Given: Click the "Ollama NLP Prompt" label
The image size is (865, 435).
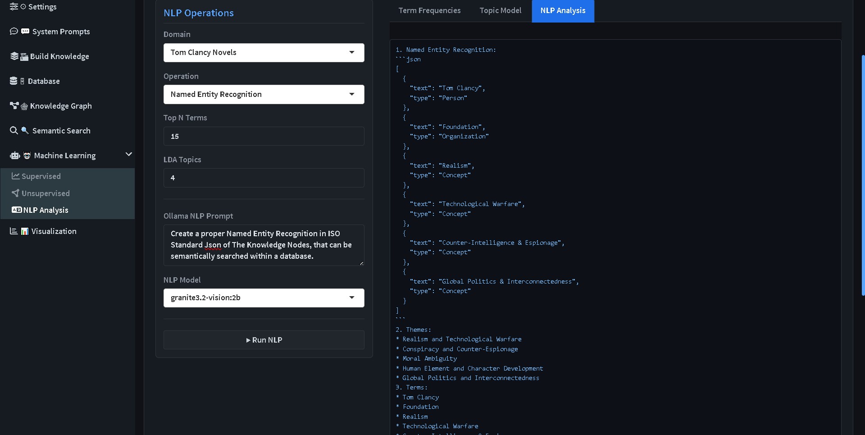Looking at the screenshot, I should point(198,216).
